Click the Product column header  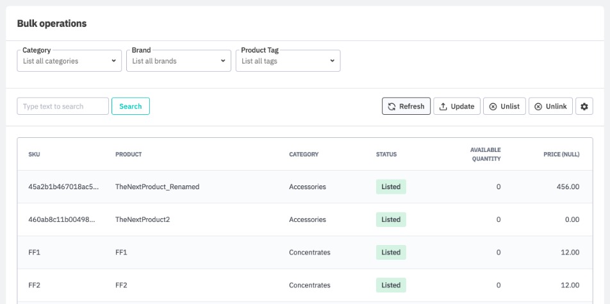click(x=128, y=155)
